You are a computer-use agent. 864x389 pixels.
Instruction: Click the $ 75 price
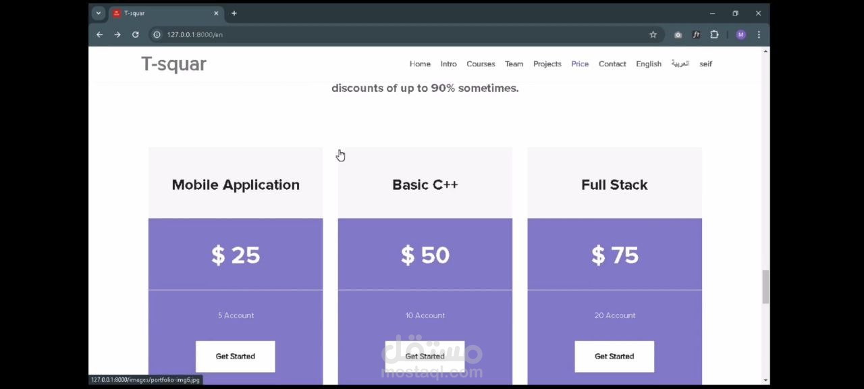pos(614,255)
